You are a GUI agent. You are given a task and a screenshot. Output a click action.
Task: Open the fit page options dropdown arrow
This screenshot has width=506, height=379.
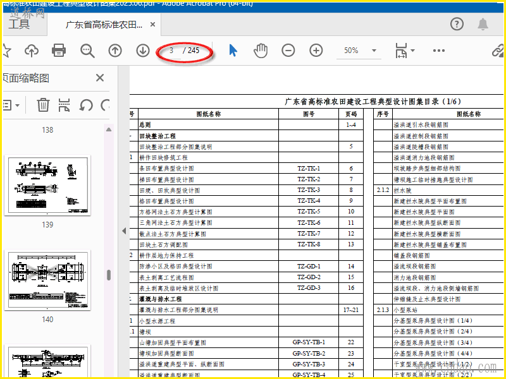click(412, 51)
